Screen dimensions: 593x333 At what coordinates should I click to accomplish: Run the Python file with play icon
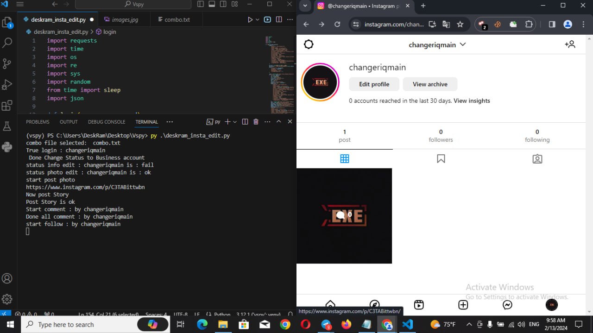(250, 20)
